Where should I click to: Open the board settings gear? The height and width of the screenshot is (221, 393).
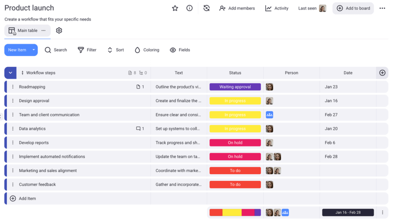(x=59, y=30)
